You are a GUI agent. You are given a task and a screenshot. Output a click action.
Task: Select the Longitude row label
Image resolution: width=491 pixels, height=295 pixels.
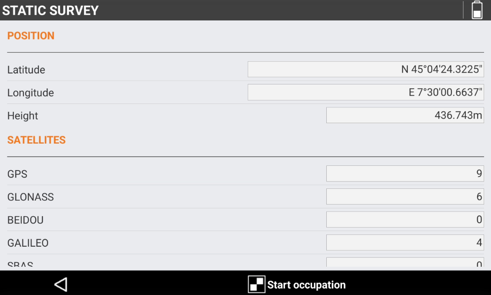pos(30,93)
